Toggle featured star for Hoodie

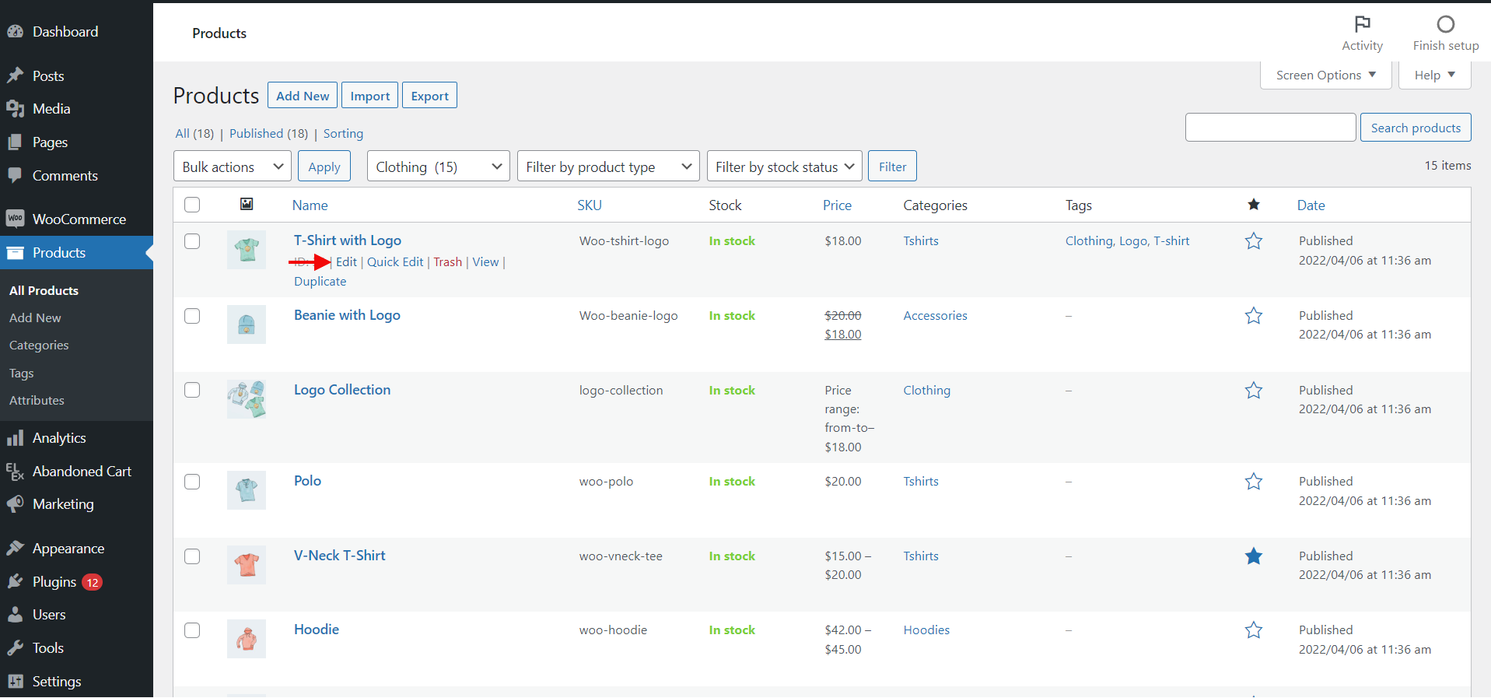point(1253,630)
